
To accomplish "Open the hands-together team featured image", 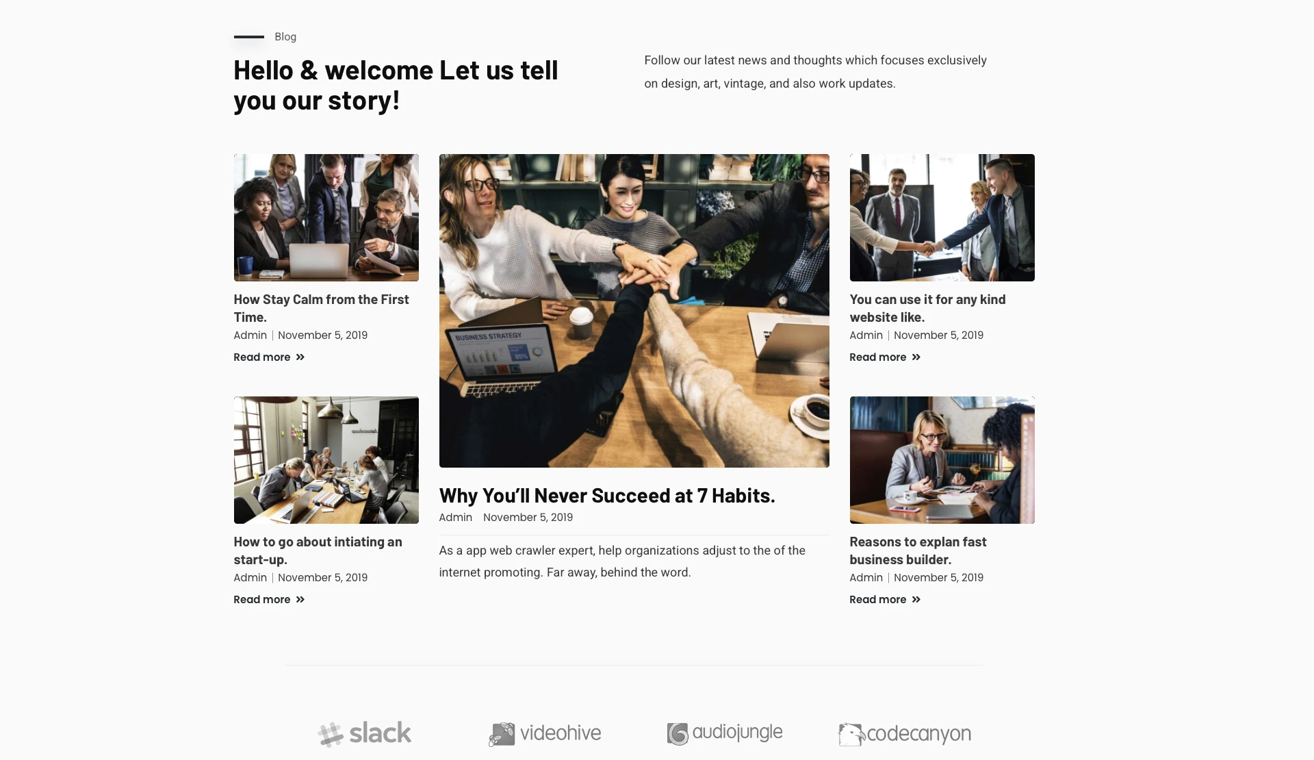I will 634,311.
